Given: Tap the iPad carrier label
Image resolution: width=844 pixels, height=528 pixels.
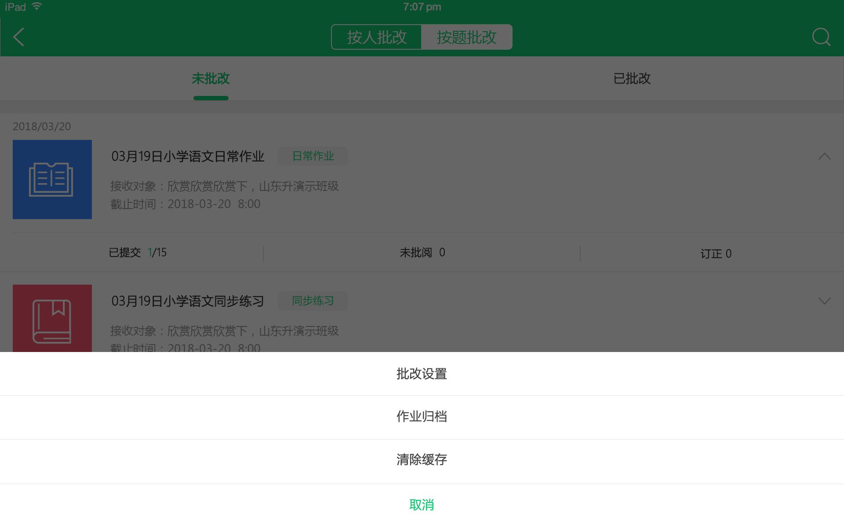Looking at the screenshot, I should coord(15,7).
